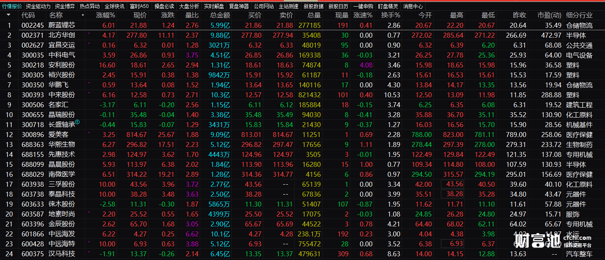Select the 一键申购 tab
The height and width of the screenshot is (260, 605).
pos(363,6)
